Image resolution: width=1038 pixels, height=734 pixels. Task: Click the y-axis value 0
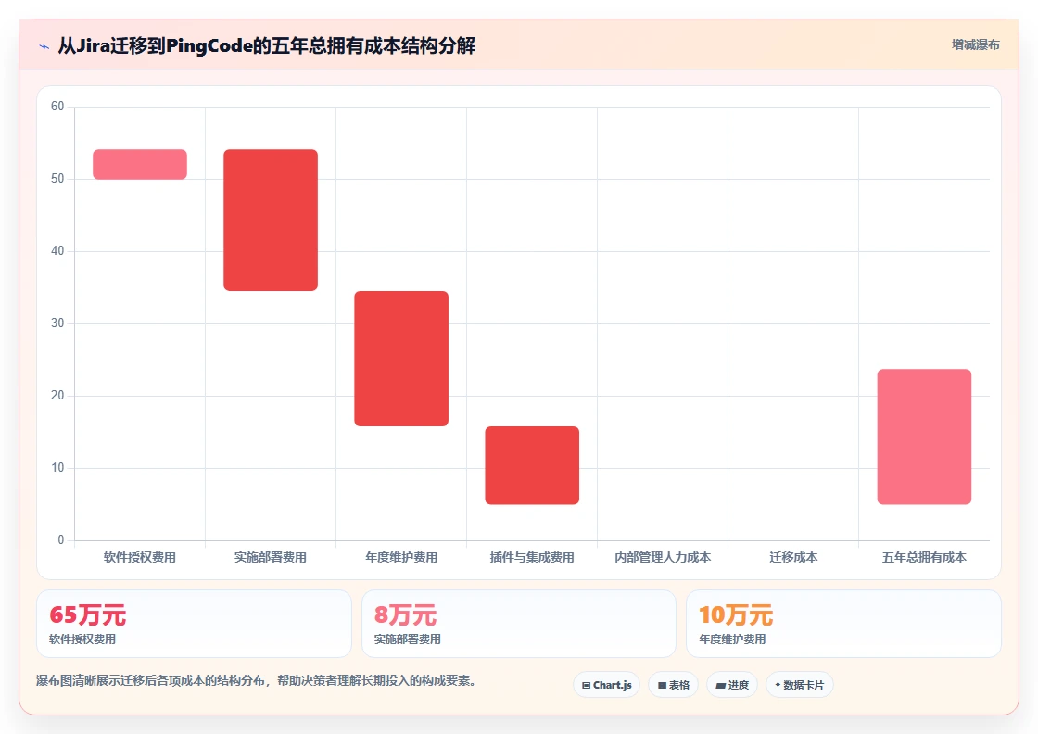pyautogui.click(x=61, y=540)
